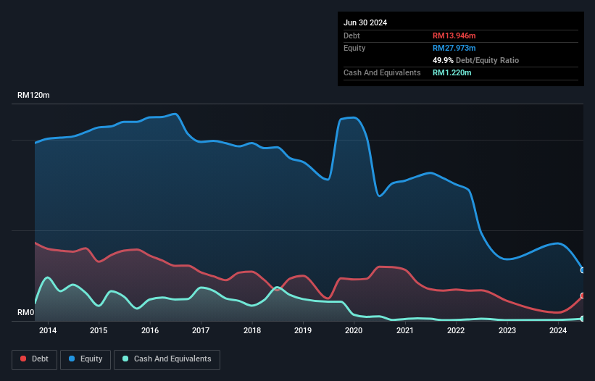Screen dimensions: 595x381
Task: Click the 2023 x-axis label
Action: (x=507, y=330)
